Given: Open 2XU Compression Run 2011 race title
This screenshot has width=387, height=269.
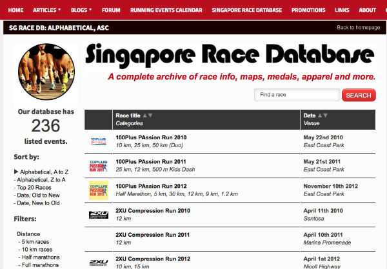Looking at the screenshot, I should click(x=152, y=235).
